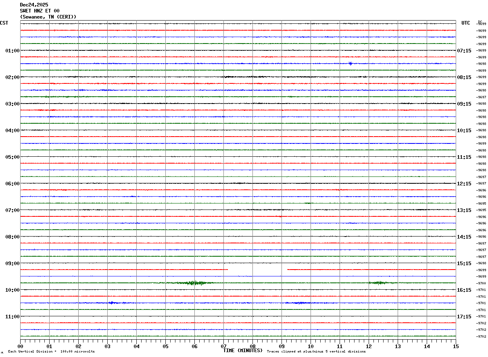Select the 09:00 CST time label

pyautogui.click(x=12, y=264)
